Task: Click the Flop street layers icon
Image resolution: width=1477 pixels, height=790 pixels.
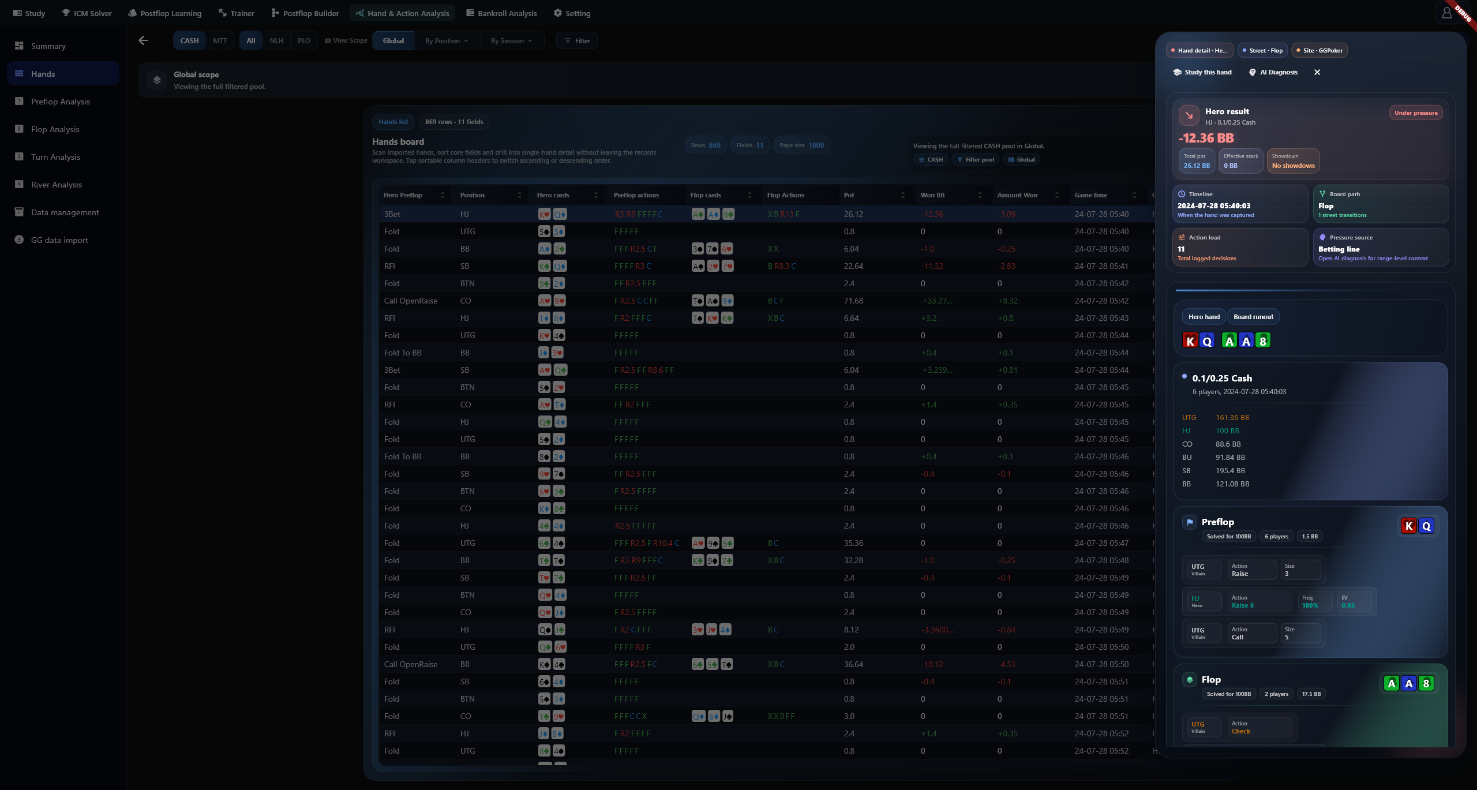Action: pyautogui.click(x=1189, y=680)
